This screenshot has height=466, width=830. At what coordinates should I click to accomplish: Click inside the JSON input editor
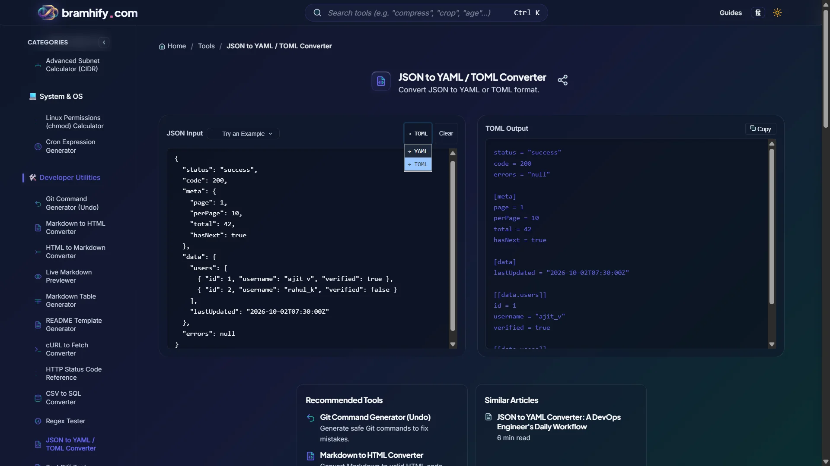(x=308, y=249)
